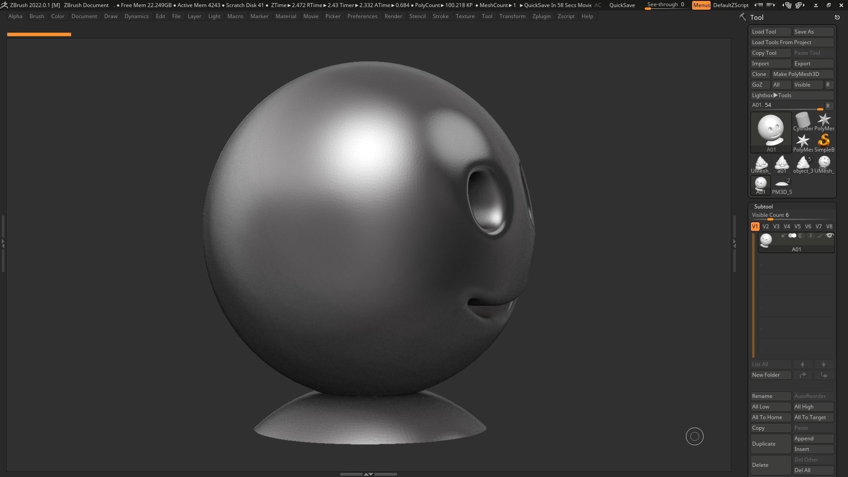This screenshot has height=477, width=848.
Task: Select the A01 subtool row
Action: click(x=796, y=242)
